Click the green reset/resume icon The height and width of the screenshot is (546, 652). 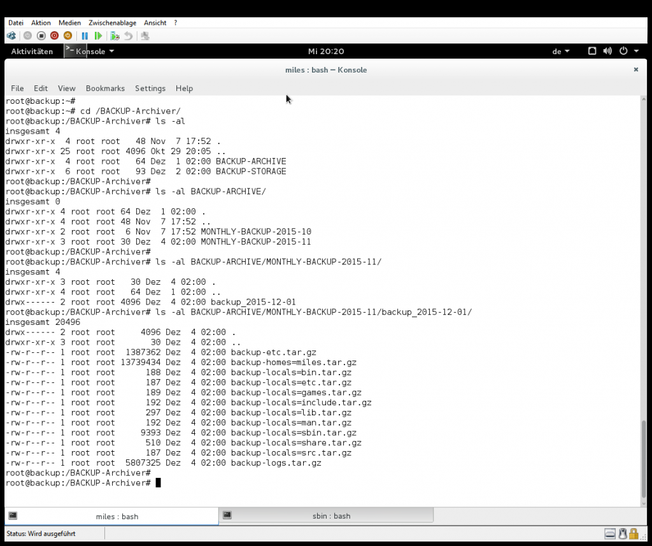coord(98,36)
